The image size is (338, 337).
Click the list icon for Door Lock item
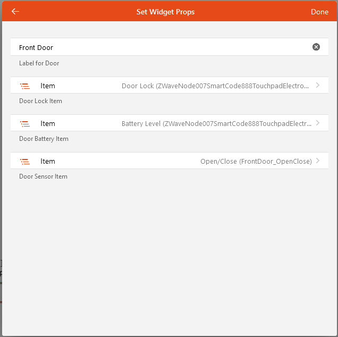[x=24, y=86]
